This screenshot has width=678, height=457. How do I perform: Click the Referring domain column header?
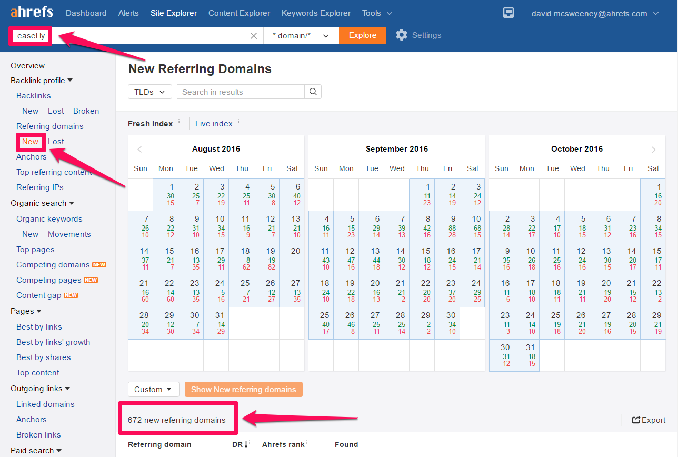(159, 444)
